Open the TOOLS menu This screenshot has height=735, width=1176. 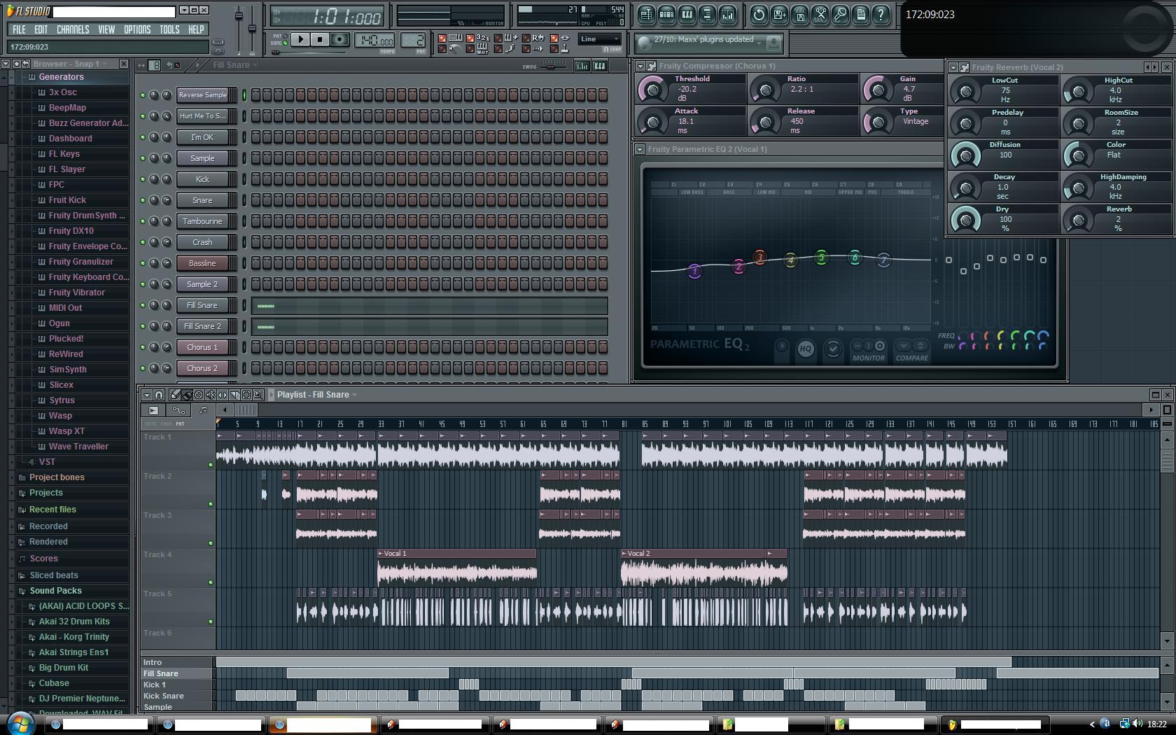tap(169, 29)
